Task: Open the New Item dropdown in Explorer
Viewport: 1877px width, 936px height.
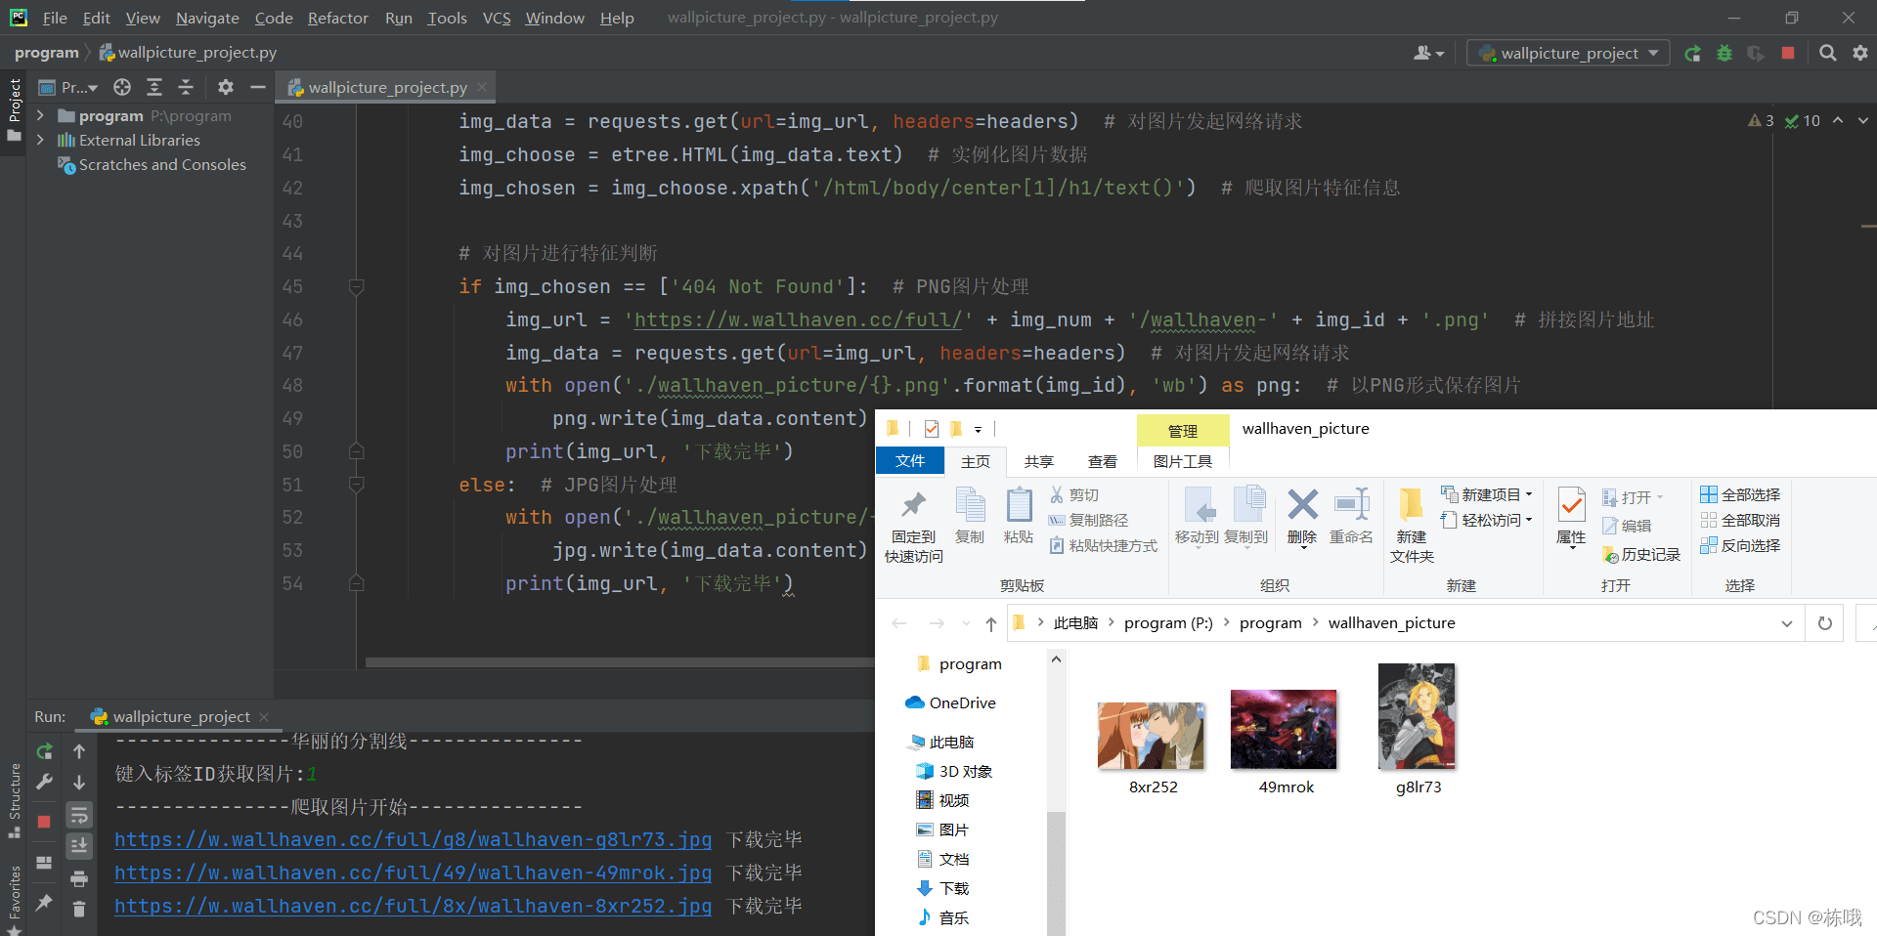Action: (x=1487, y=495)
